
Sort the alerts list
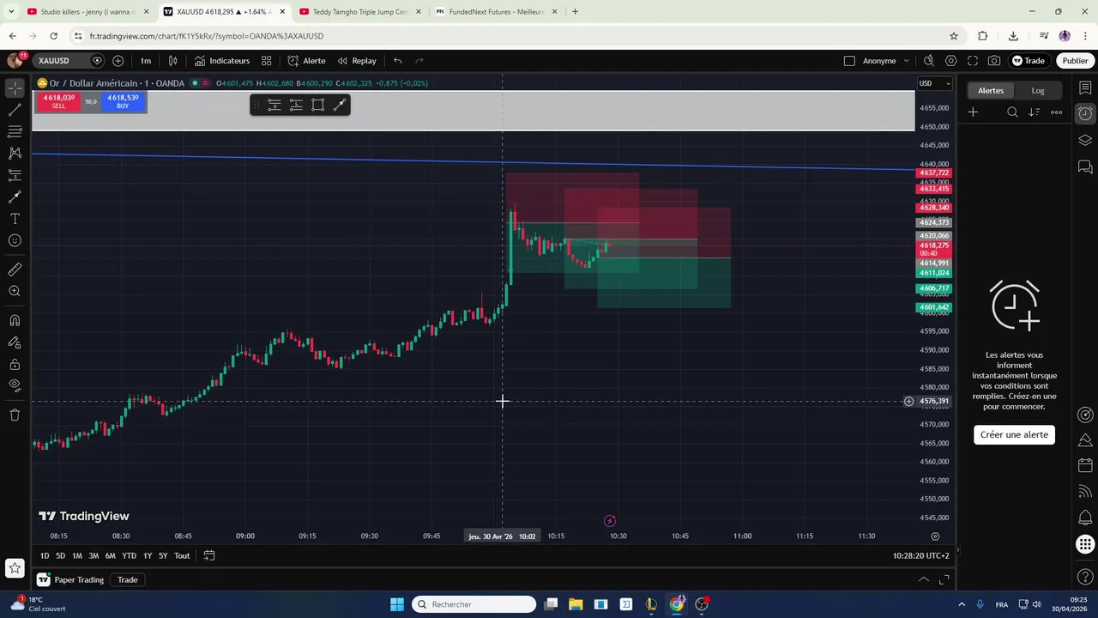[1035, 112]
